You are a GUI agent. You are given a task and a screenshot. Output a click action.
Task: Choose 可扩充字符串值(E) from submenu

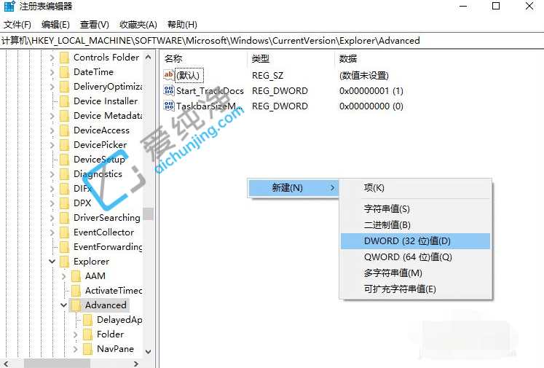415,289
